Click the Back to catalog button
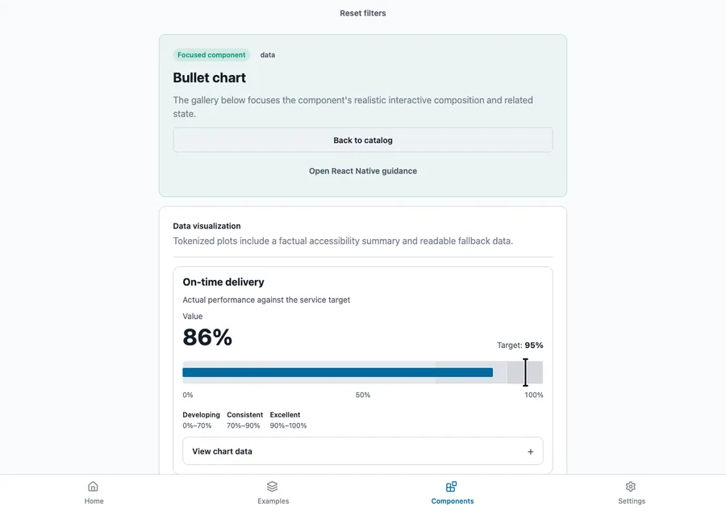The width and height of the screenshot is (726, 511). tap(362, 140)
